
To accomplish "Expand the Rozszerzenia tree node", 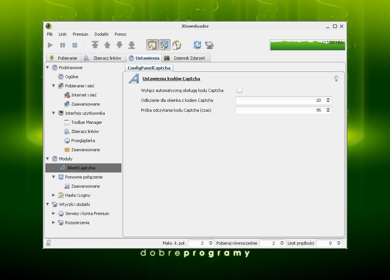I will point(53,223).
